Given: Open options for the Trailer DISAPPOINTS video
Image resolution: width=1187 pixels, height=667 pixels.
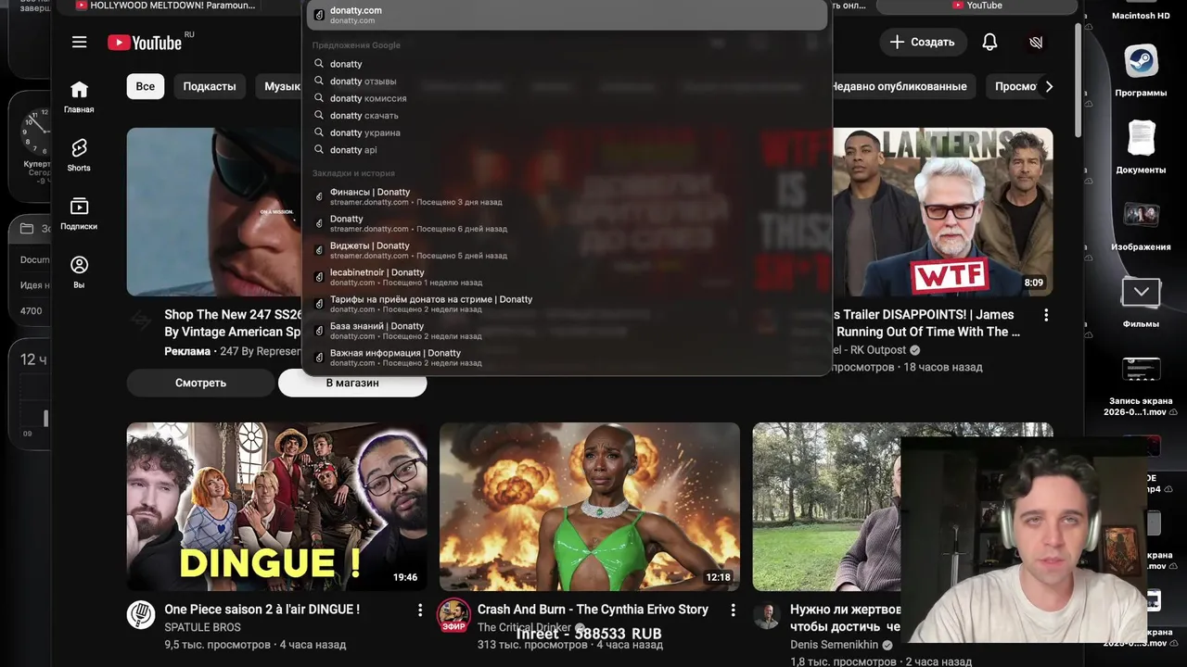Looking at the screenshot, I should (1046, 315).
